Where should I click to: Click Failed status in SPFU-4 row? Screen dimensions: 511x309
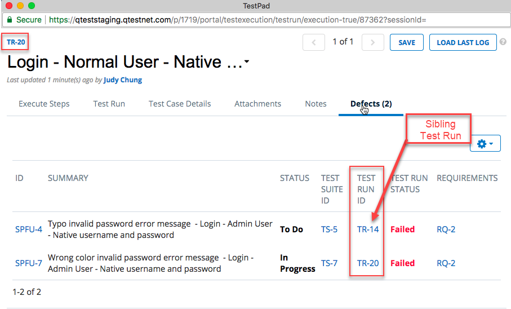click(x=402, y=229)
